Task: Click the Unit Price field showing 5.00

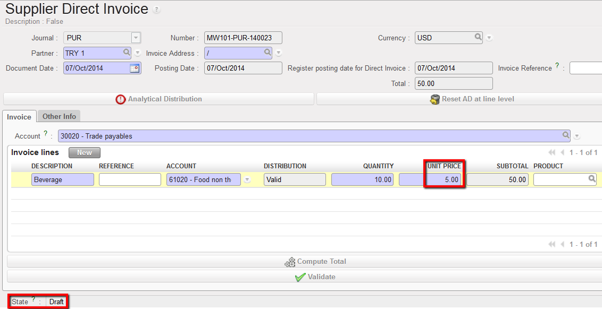Action: coord(430,179)
